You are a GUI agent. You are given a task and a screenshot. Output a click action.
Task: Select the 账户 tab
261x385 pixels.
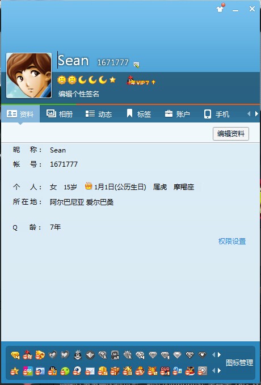pyautogui.click(x=177, y=114)
